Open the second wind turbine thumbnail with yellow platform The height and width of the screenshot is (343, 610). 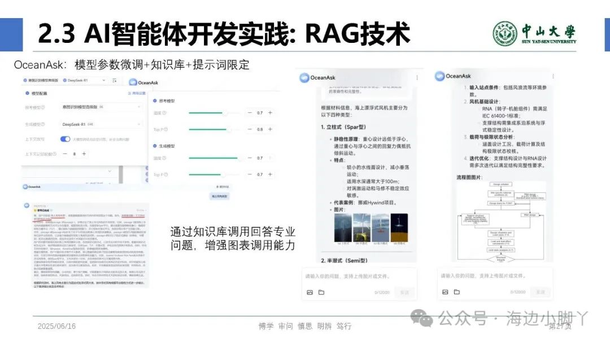click(x=361, y=228)
